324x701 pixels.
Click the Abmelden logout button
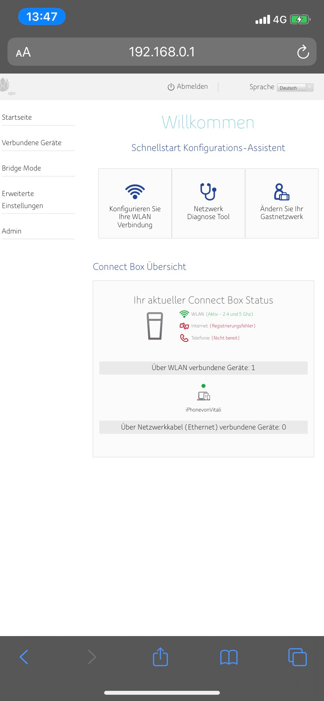pos(188,87)
